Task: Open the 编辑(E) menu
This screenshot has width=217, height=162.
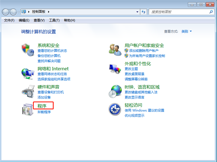Action: coord(24,20)
